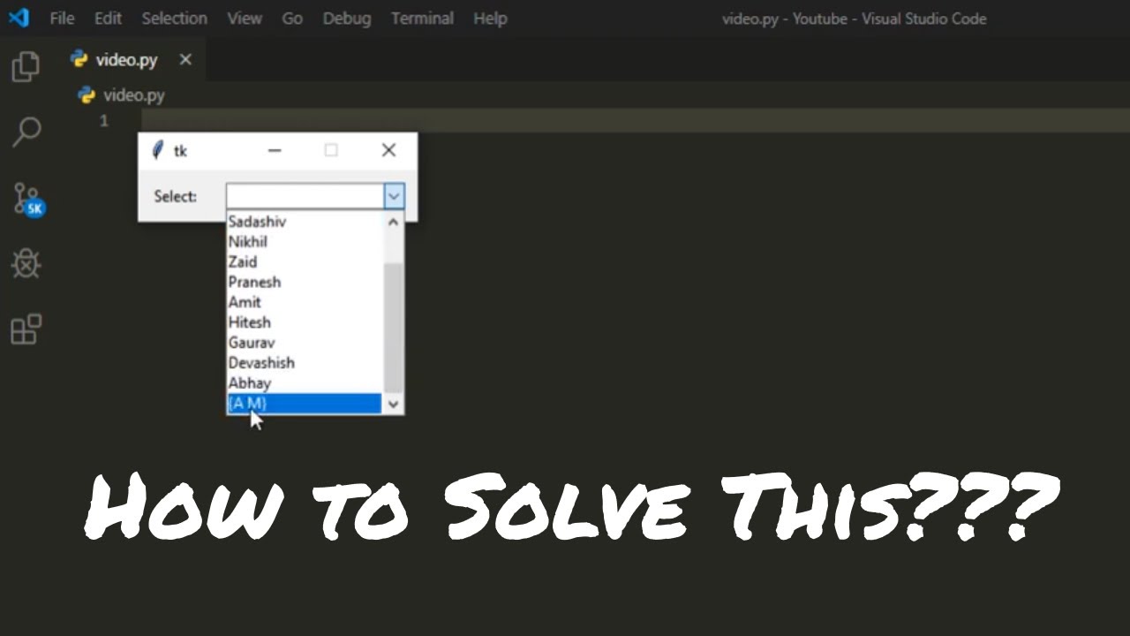Click dropdown list scrollbar up arrow

click(394, 222)
